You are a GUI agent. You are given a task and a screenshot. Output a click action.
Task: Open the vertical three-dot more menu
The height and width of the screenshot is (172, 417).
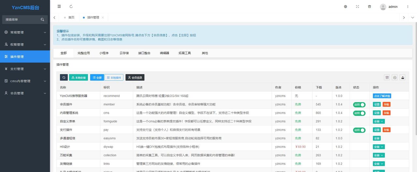pos(408,7)
